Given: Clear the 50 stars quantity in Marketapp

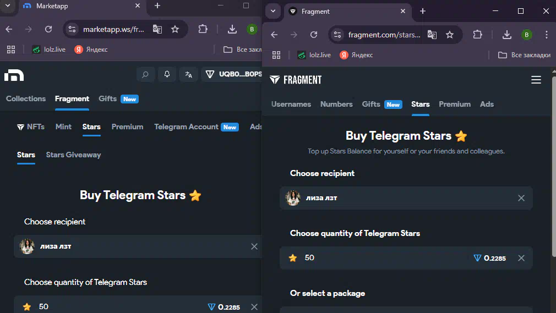Looking at the screenshot, I should pos(254,307).
